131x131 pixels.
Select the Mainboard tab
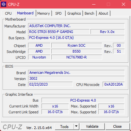[25, 13]
